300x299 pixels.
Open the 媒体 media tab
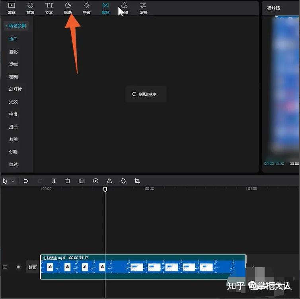pos(12,8)
